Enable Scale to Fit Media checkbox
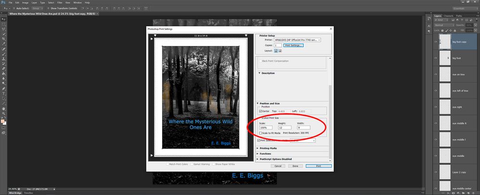Image resolution: width=480 pixels, height=195 pixels. [x=261, y=133]
